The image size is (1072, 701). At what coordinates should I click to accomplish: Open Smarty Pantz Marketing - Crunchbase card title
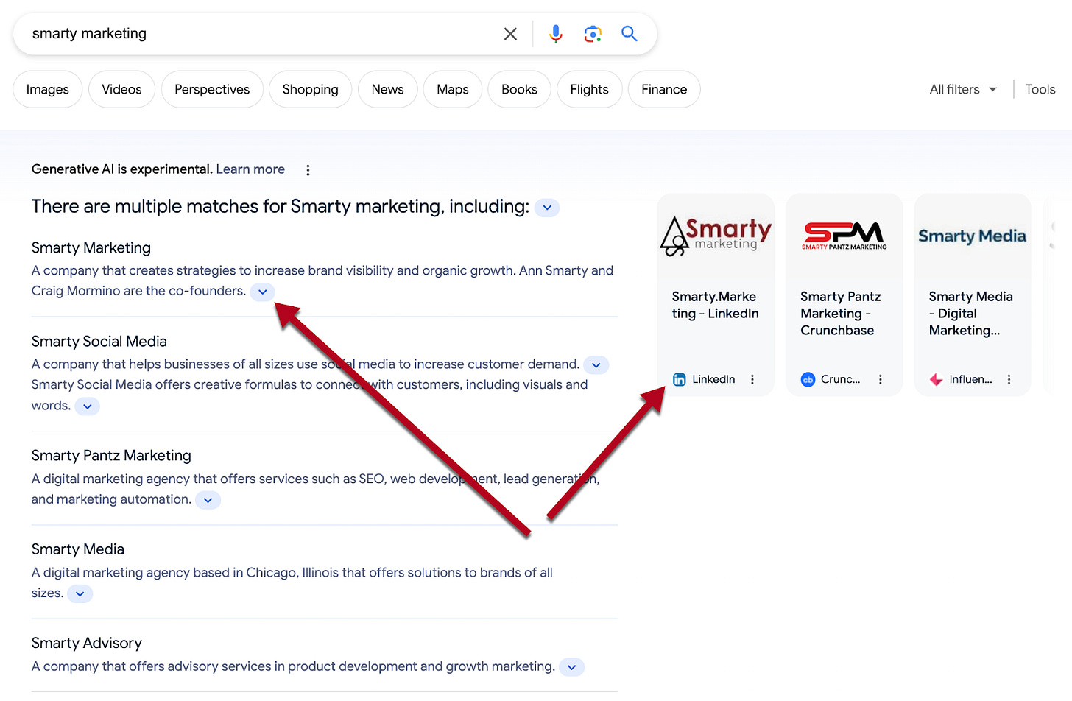(x=841, y=314)
